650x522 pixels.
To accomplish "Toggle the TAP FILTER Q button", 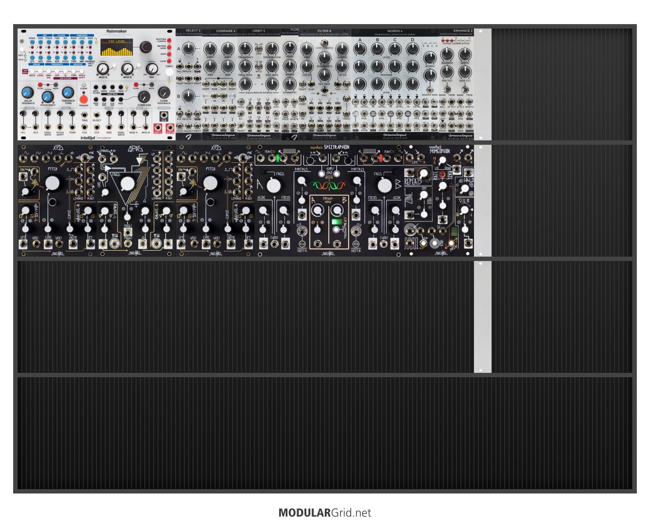I will 65,72.
